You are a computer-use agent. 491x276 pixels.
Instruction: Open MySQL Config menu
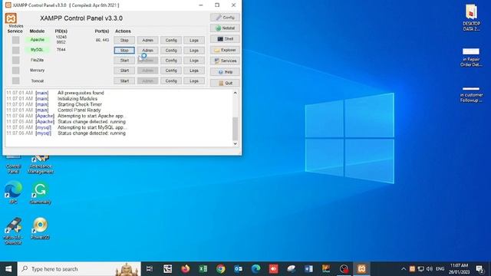tap(171, 51)
